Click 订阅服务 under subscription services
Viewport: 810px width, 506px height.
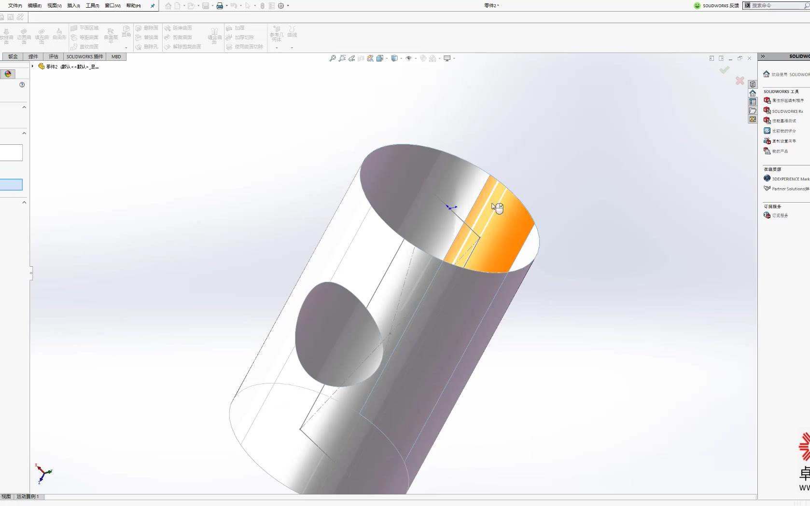[x=779, y=215]
